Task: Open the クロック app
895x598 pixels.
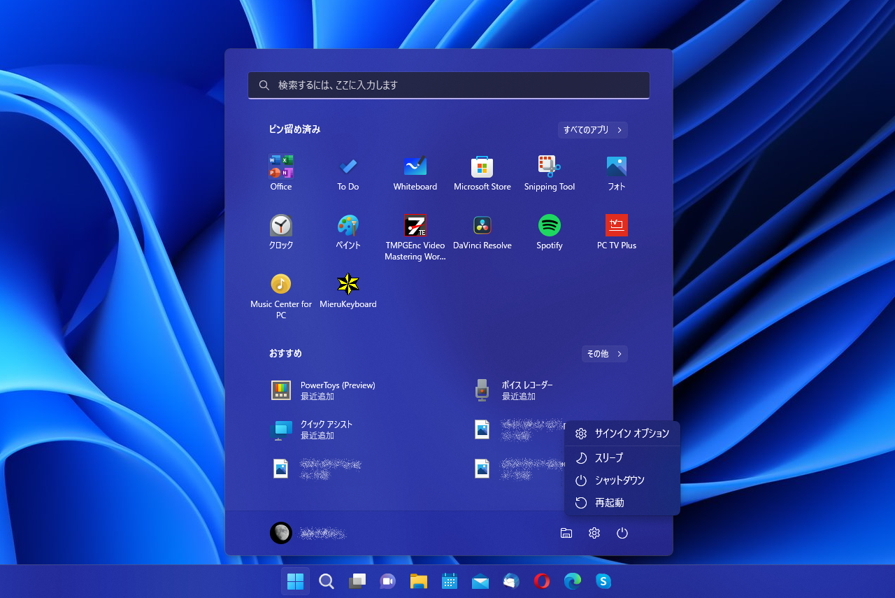Action: [x=281, y=232]
